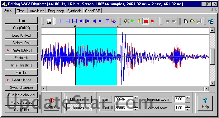Viewport: 219px width, 118px height.
Task: Click the Swap channels button
Action: point(21,87)
